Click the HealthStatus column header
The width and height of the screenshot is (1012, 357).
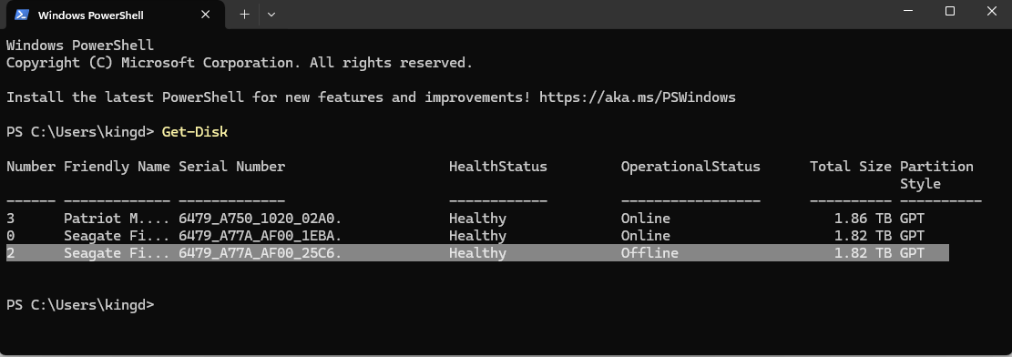point(497,167)
